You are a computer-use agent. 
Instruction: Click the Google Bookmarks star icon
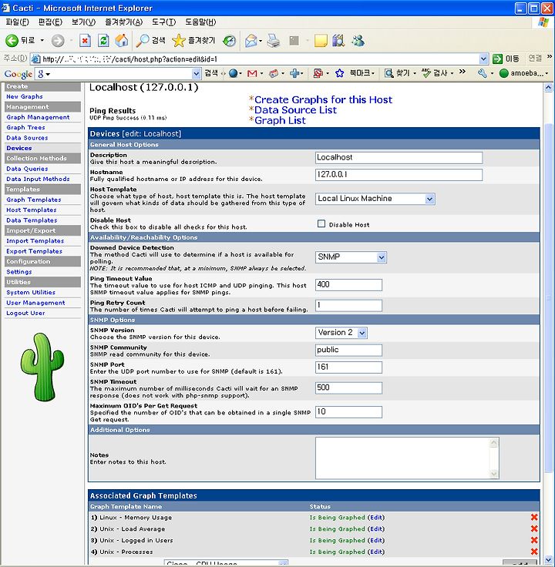[x=339, y=73]
